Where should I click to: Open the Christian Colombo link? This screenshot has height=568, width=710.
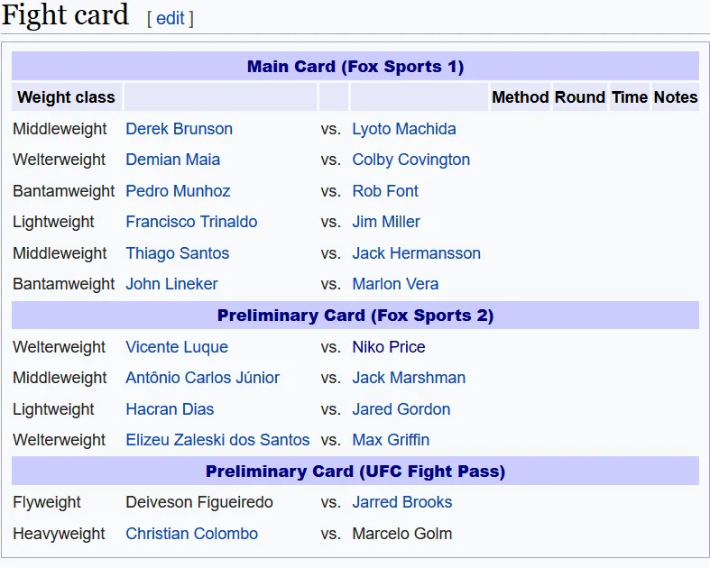coord(191,534)
